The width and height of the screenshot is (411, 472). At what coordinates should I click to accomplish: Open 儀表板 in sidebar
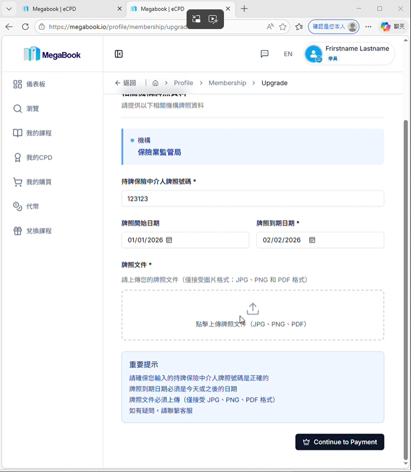(x=29, y=84)
